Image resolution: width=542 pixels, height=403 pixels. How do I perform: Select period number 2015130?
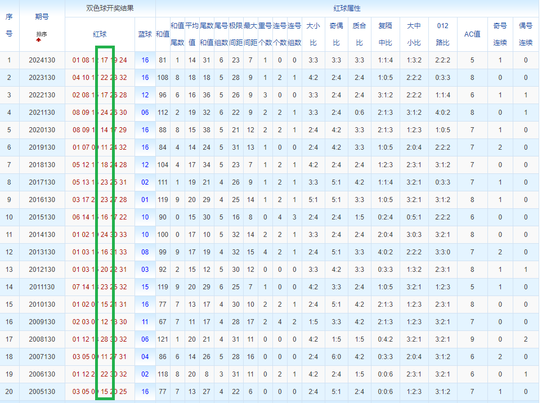click(42, 217)
